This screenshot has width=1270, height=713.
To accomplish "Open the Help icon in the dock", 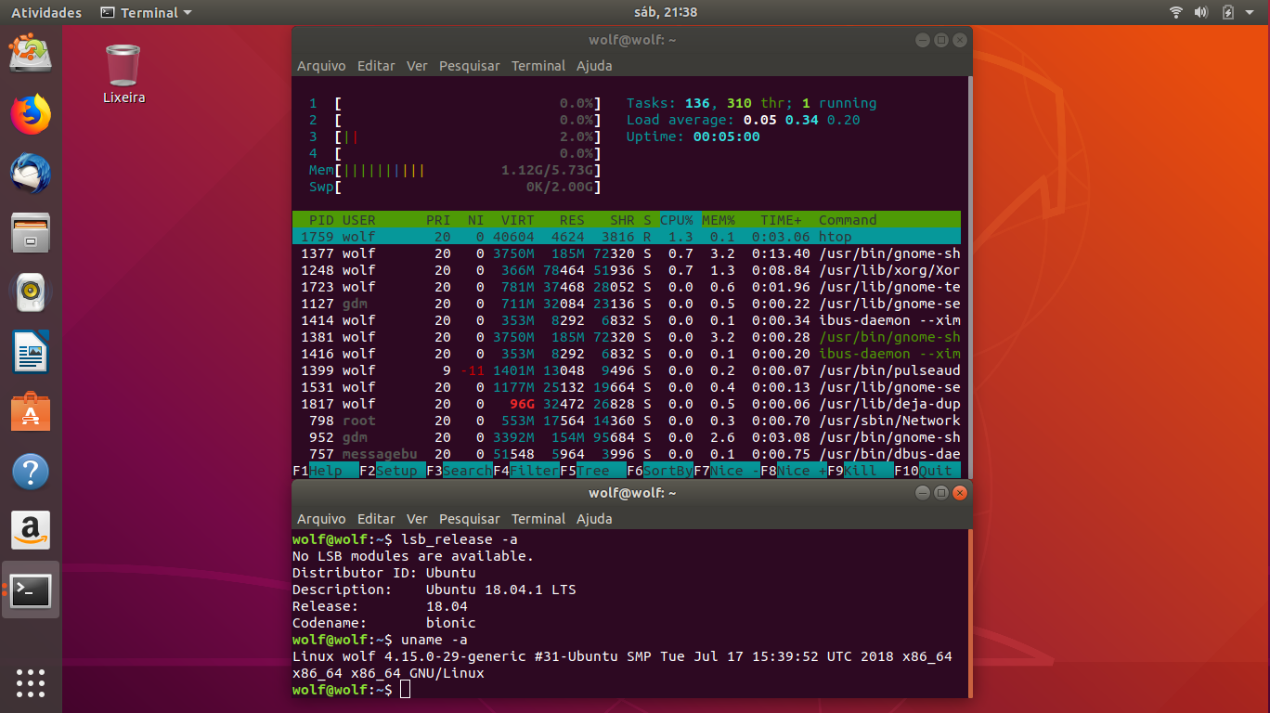I will pyautogui.click(x=31, y=472).
